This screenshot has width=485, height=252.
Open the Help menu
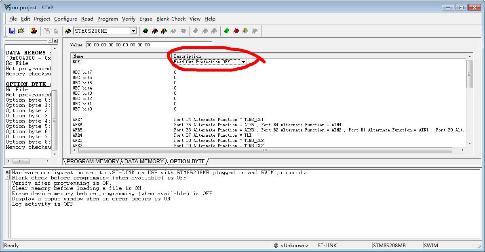[210, 19]
